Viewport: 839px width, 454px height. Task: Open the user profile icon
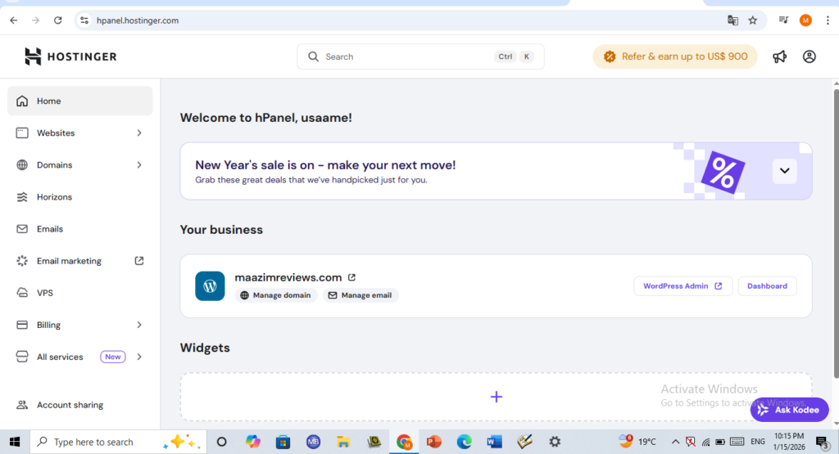coord(809,56)
